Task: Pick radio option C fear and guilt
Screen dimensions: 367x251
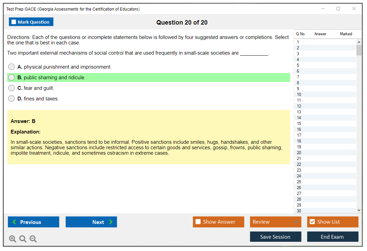Action: (x=12, y=88)
